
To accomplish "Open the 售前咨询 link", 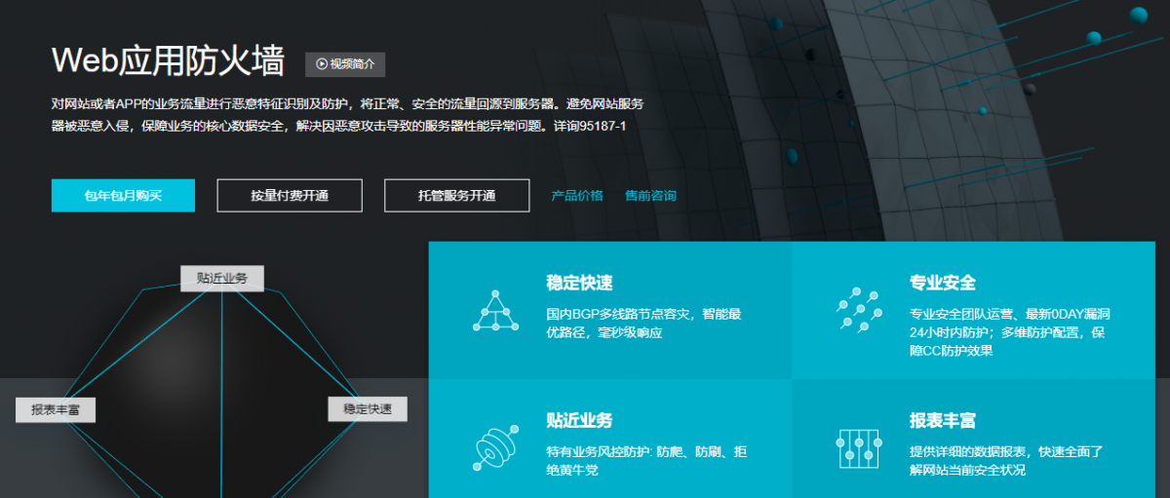I will point(650,196).
